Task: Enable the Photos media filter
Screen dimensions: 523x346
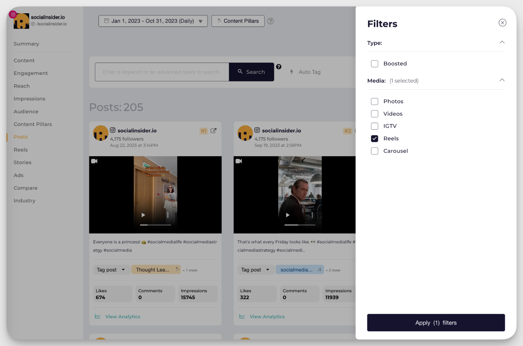Action: tap(374, 101)
